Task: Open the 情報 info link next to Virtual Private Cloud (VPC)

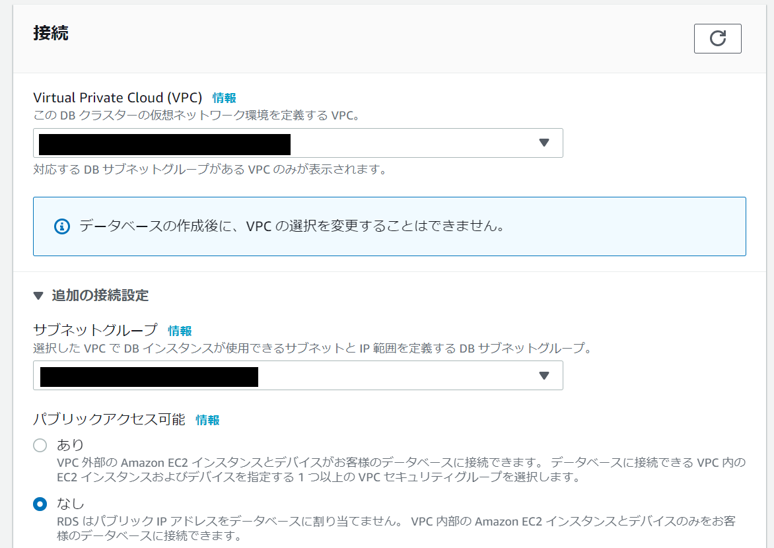Action: tap(223, 97)
